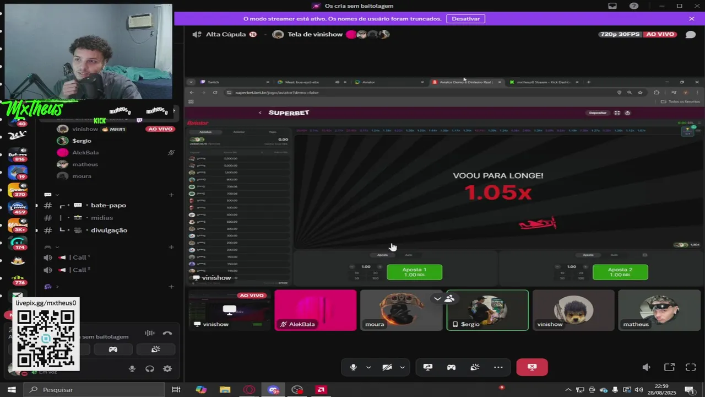Viewport: 705px width, 397px height.
Task: Open the server icon with 370 badge
Action: tap(18, 190)
